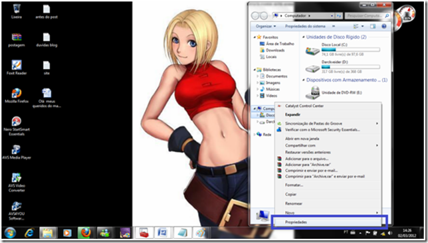Viewport: 428px width, 243px height.
Task: Click Propriedades do sistema toolbar button
Action: coord(305,26)
